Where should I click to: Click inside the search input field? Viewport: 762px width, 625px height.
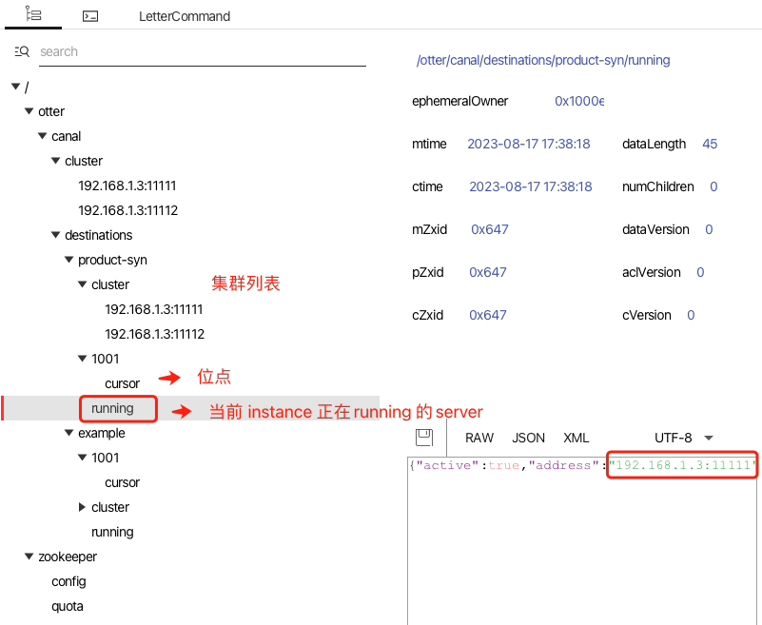tap(190, 51)
